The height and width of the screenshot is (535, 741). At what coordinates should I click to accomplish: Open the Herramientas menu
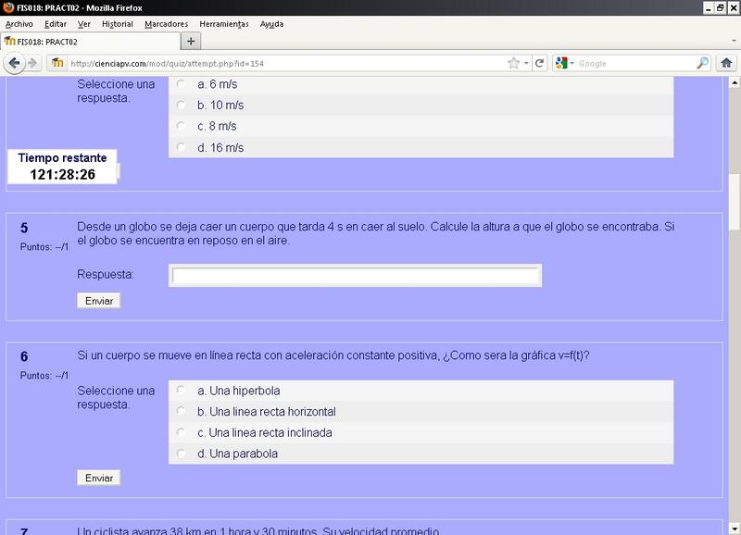(223, 23)
